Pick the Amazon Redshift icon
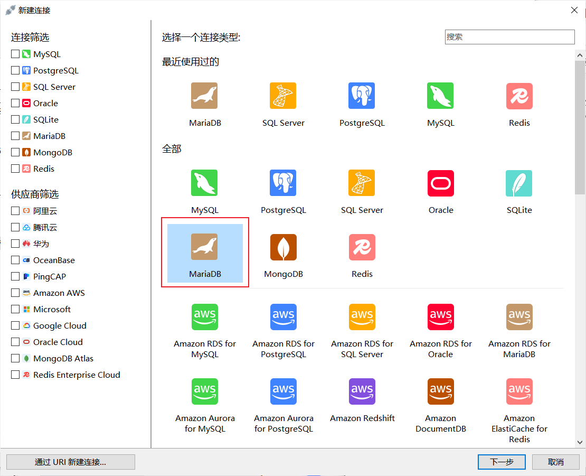This screenshot has height=476, width=586. pos(362,391)
